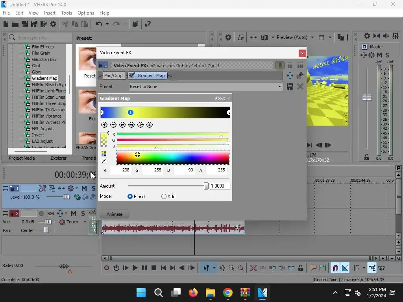
Task: Select Blend mode radio button
Action: (130, 197)
